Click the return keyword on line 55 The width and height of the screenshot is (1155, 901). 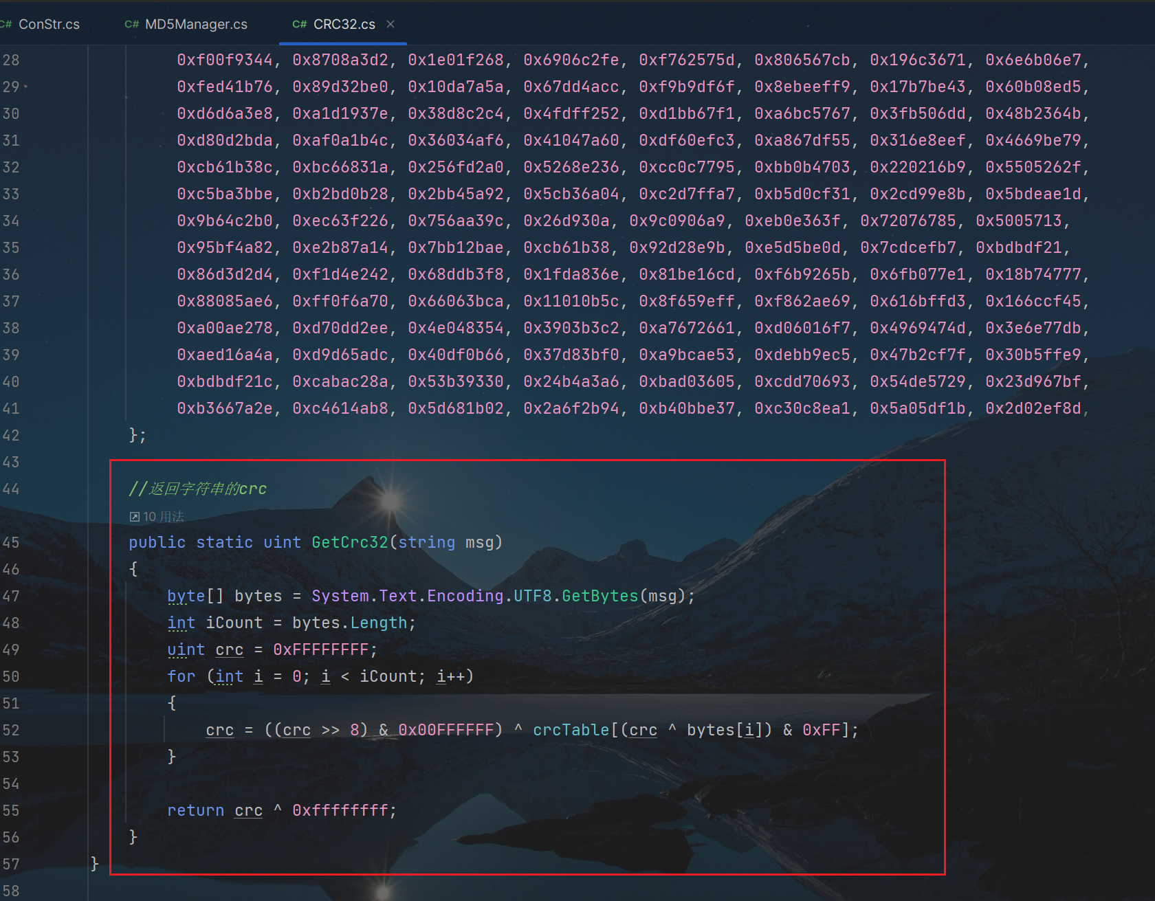click(196, 810)
